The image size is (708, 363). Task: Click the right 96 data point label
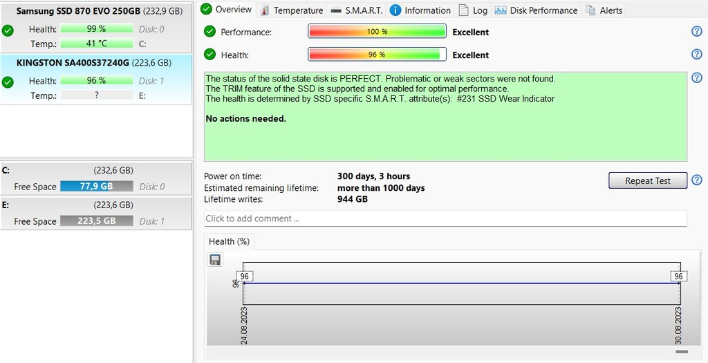[678, 277]
